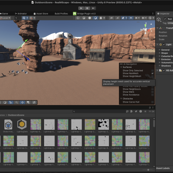Start Play mode with the play button

pyautogui.click(x=81, y=8)
